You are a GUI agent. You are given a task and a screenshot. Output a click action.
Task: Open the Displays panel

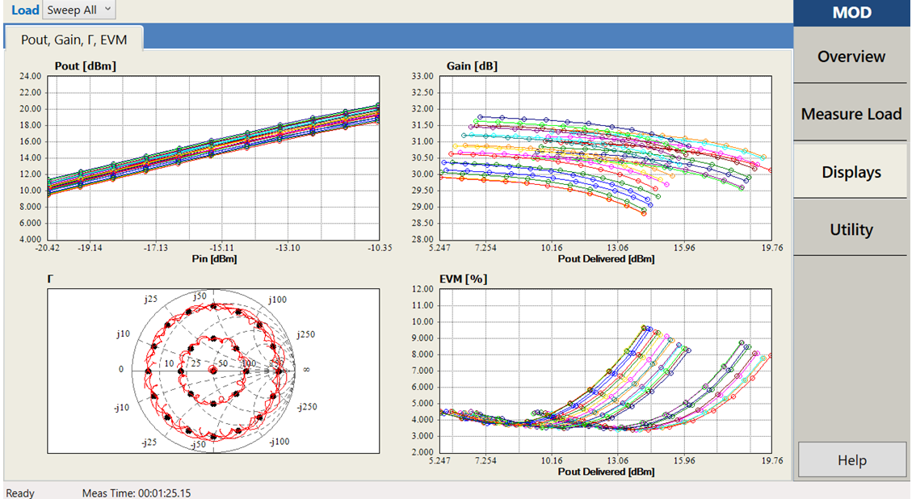[x=851, y=172]
